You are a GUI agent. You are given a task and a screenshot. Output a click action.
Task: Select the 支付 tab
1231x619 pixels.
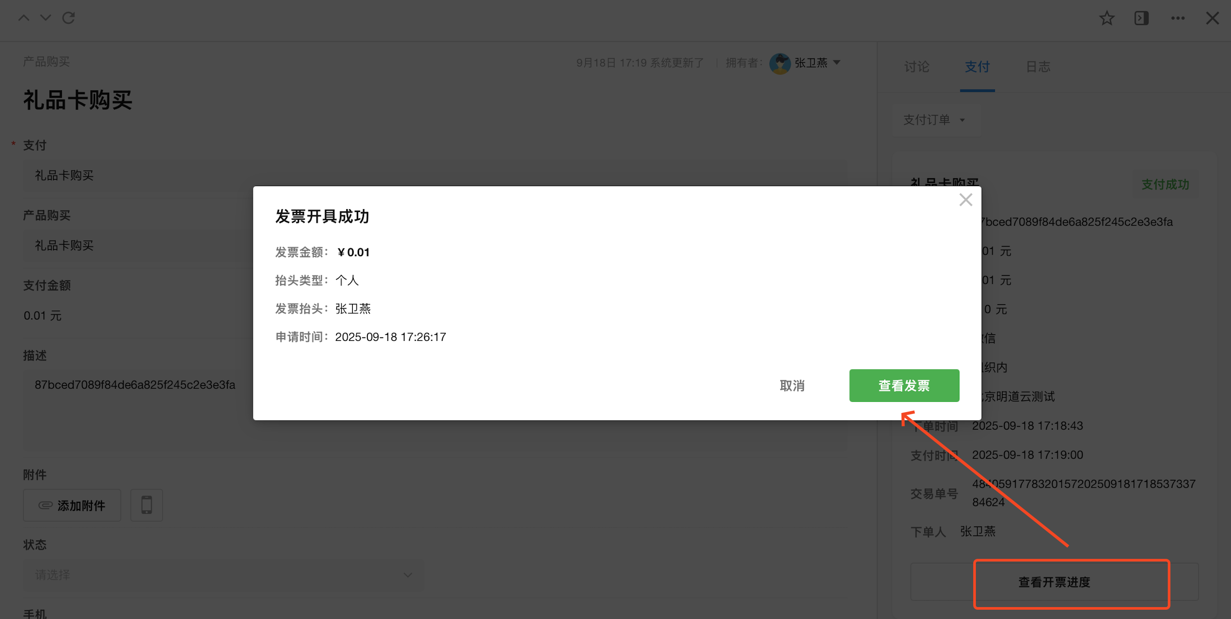(x=977, y=67)
